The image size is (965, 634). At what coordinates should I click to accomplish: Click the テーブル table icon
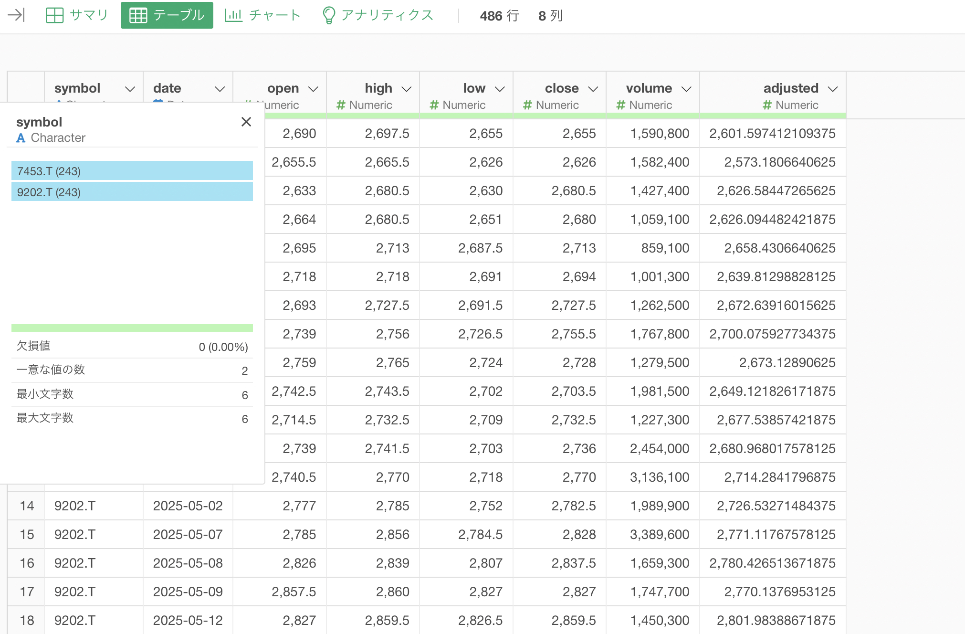click(x=138, y=15)
